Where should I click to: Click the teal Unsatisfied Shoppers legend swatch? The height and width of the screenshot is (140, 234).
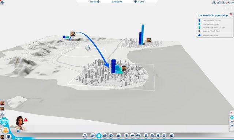coord(199,27)
